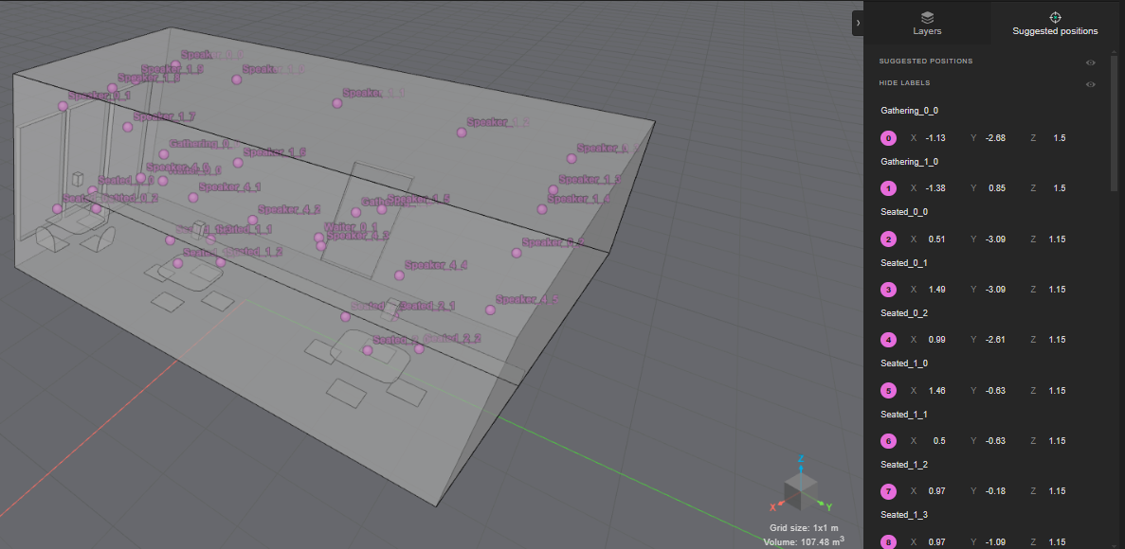The width and height of the screenshot is (1125, 549).
Task: Select position badge 1 for Gathering_1_0
Action: 889,188
